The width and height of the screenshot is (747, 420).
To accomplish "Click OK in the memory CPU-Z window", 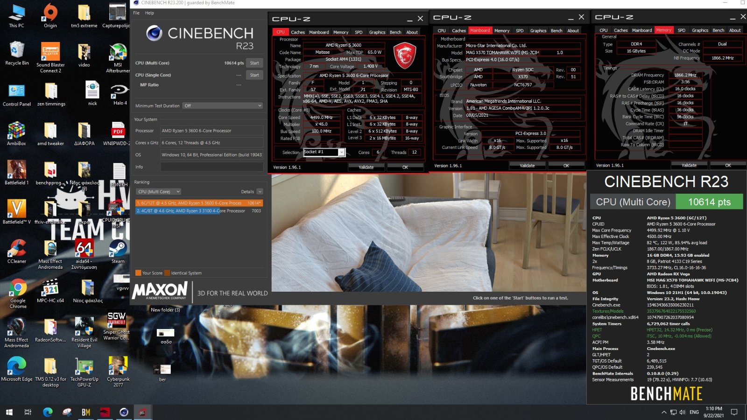I will (x=728, y=165).
